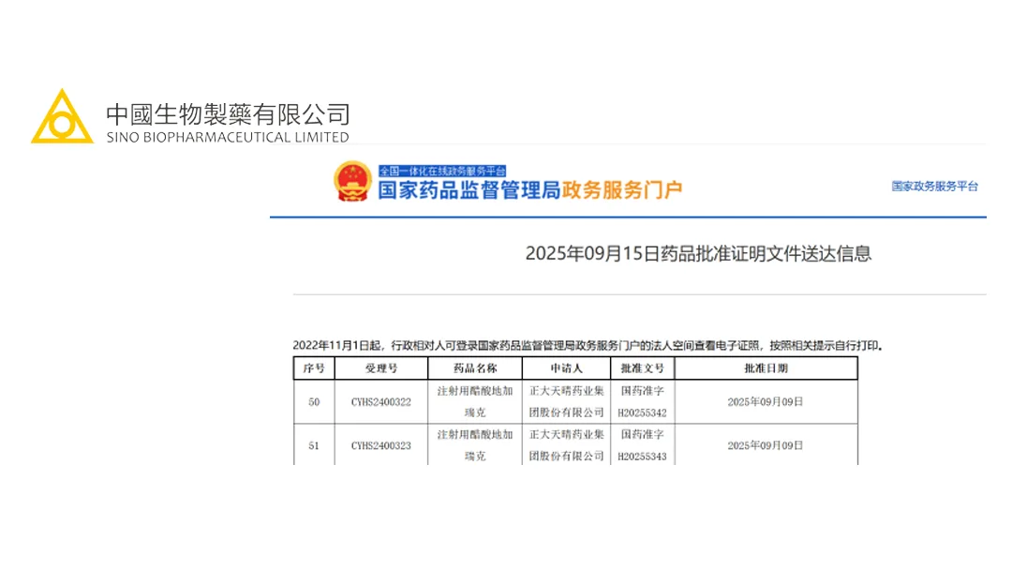This screenshot has width=1012, height=570.
Task: Click acceptance number CYHS2400322
Action: pyautogui.click(x=380, y=402)
